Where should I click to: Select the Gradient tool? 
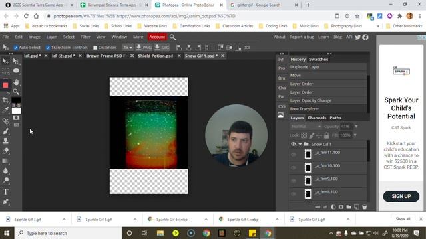coord(5,161)
